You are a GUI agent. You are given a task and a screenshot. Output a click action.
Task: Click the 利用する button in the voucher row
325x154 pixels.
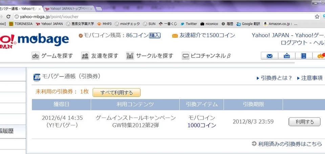[304, 122]
